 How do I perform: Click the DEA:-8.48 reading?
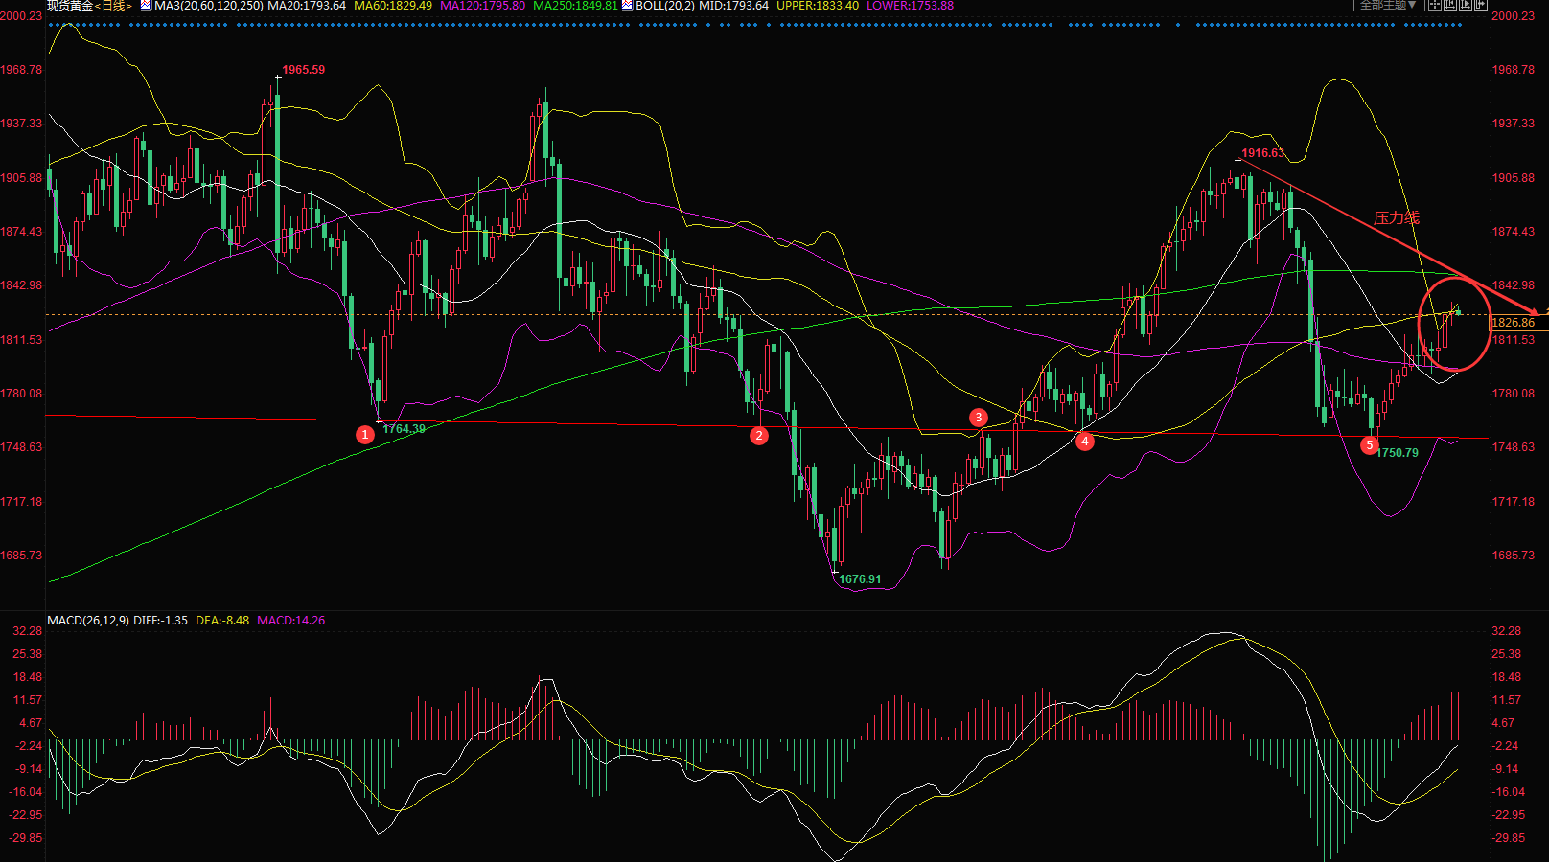(x=222, y=621)
